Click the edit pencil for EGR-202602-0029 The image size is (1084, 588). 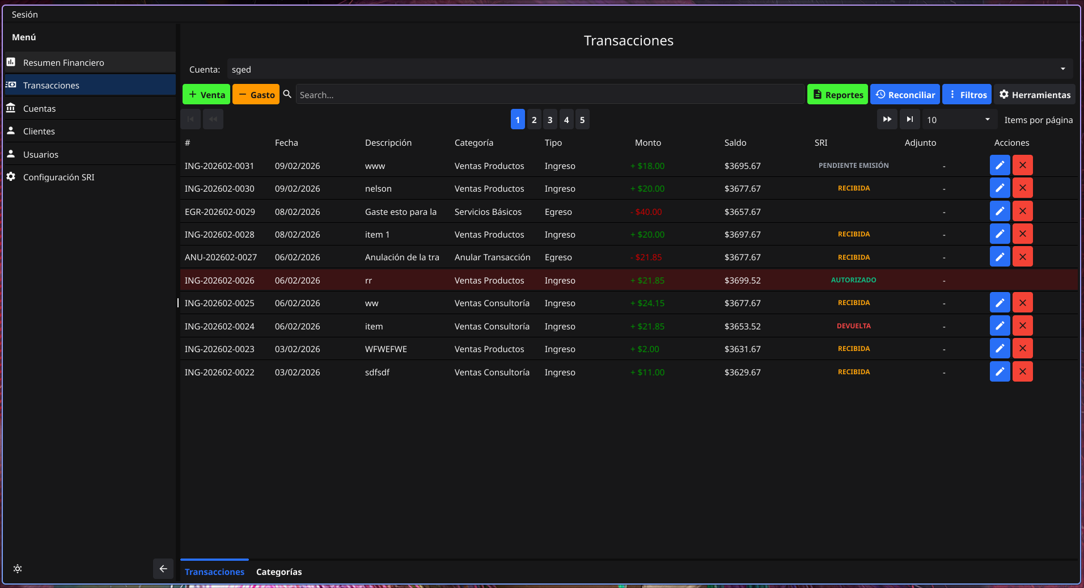point(1000,211)
